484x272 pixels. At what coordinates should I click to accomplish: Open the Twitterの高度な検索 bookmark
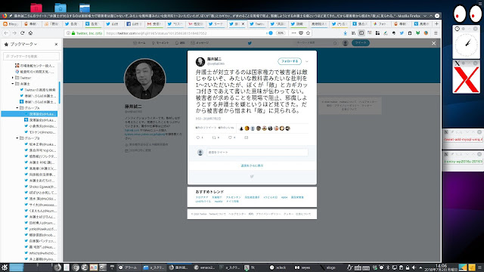(38, 90)
